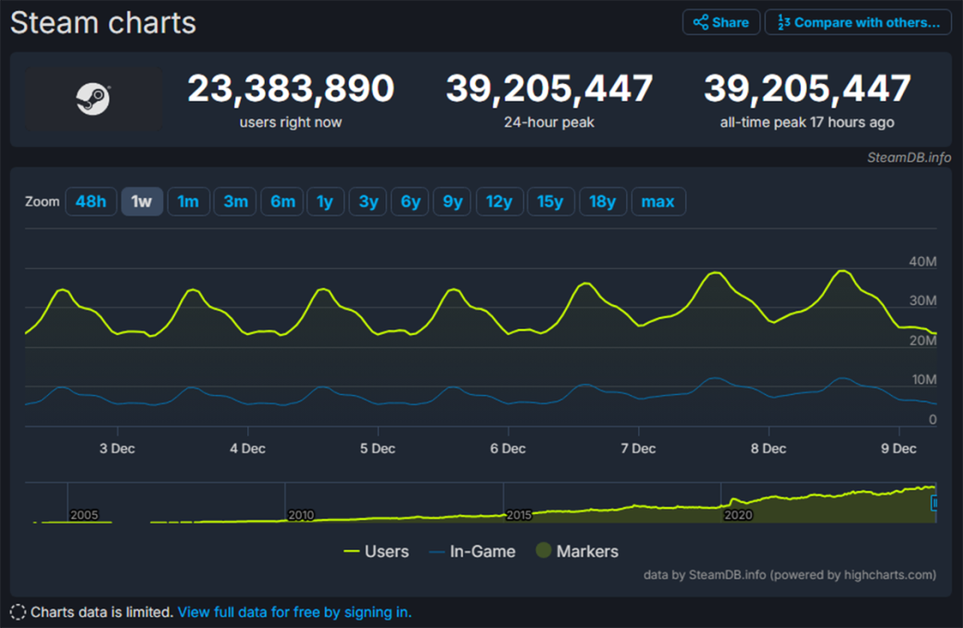Click the Steam charts heading
963x628 pixels.
pos(103,23)
